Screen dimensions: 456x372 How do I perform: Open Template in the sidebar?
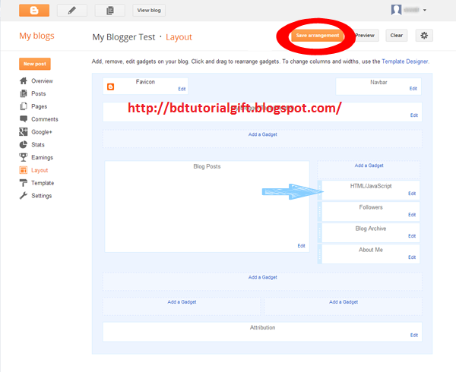pyautogui.click(x=43, y=183)
